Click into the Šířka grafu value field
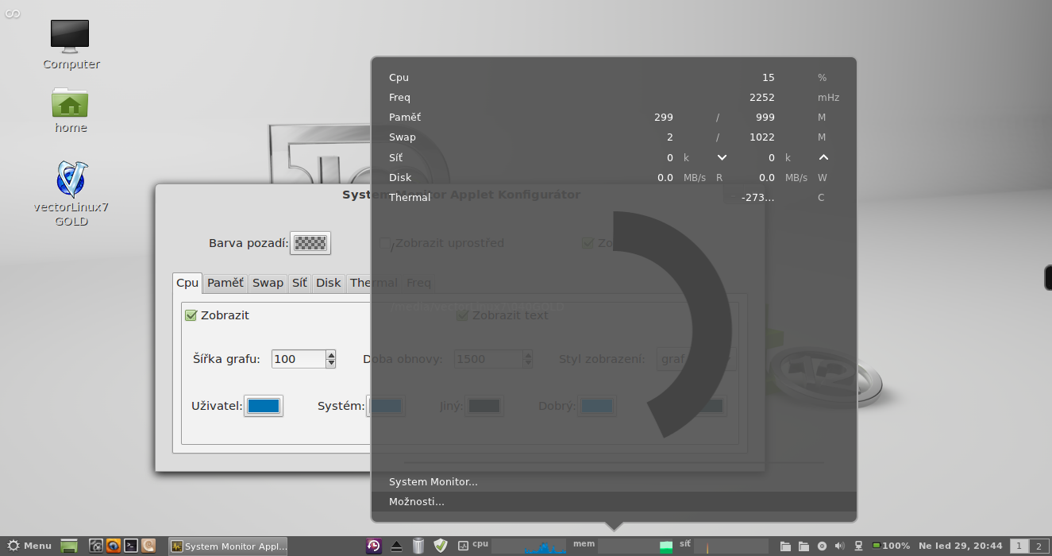This screenshot has height=556, width=1052. [x=299, y=359]
